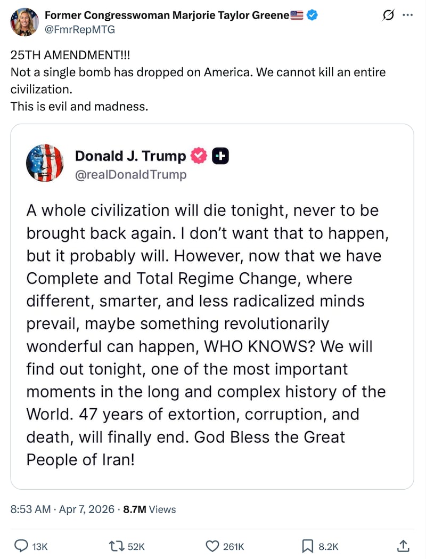
Task: Like the post
Action: [x=213, y=546]
